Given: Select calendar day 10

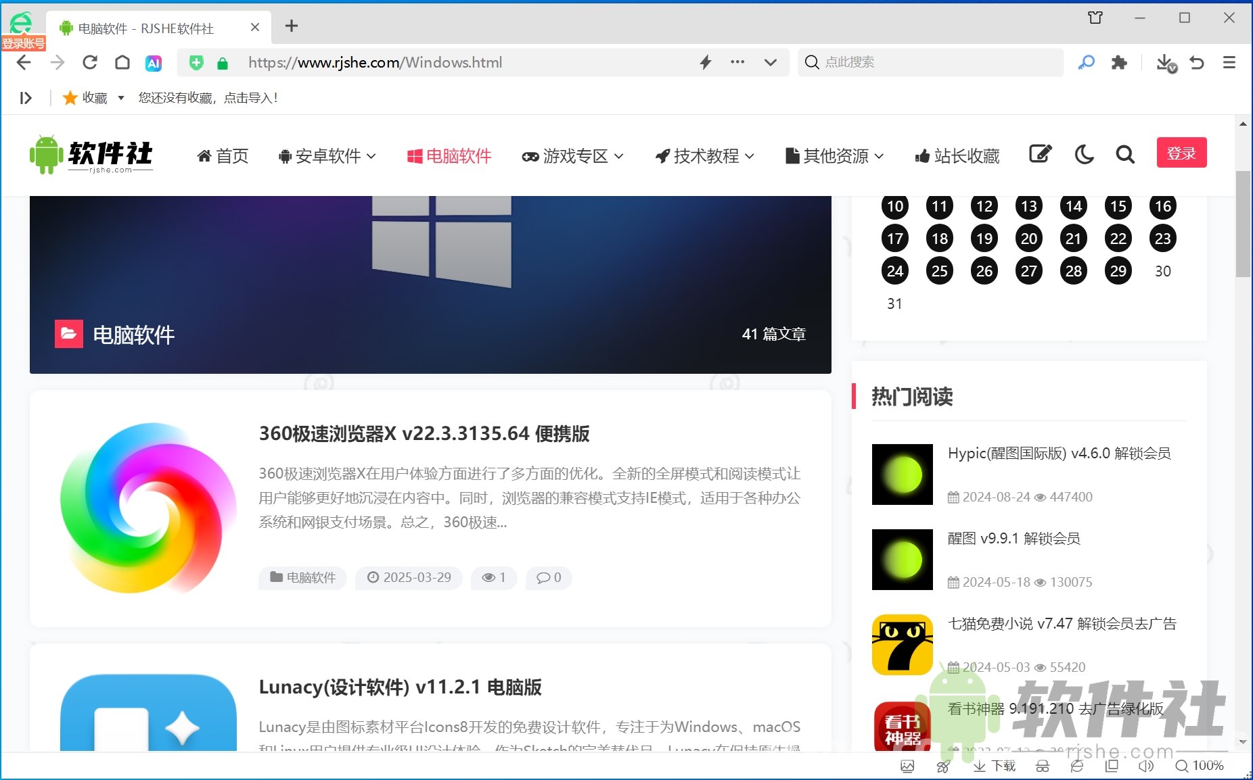Looking at the screenshot, I should point(895,205).
